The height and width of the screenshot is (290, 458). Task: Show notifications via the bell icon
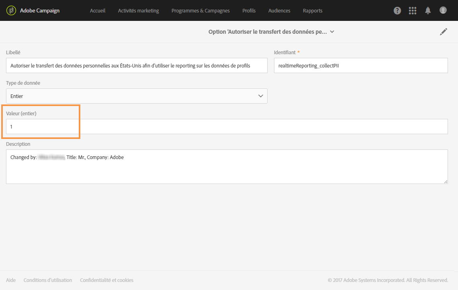click(x=428, y=11)
